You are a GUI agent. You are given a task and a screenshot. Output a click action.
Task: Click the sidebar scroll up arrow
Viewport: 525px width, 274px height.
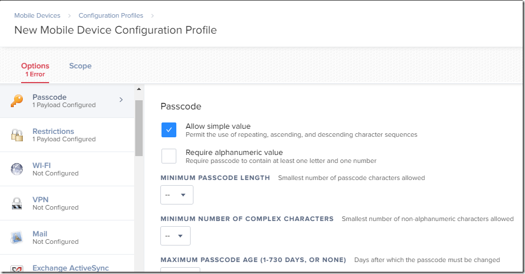[139, 89]
